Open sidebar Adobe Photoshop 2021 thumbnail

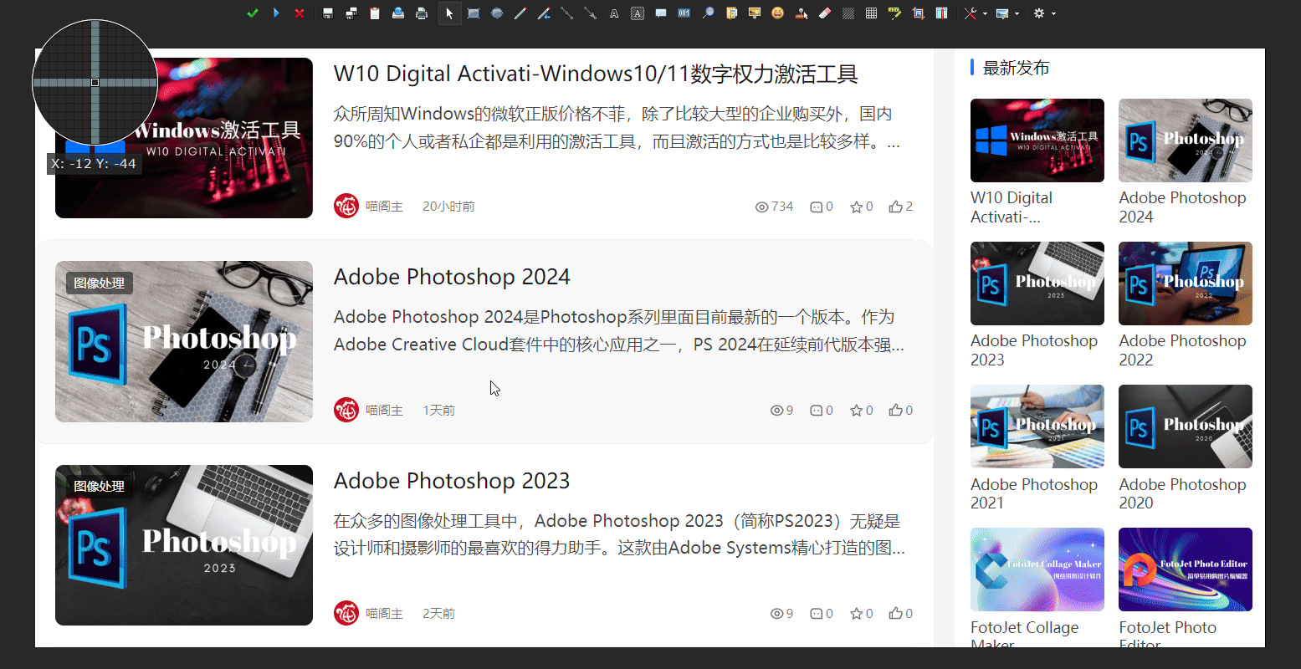[1037, 426]
